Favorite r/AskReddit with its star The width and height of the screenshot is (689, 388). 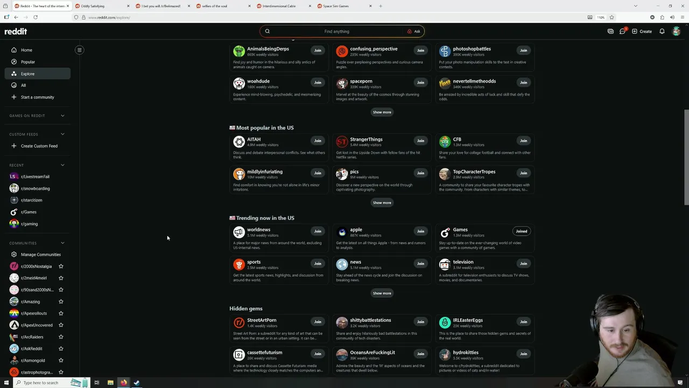pos(61,349)
